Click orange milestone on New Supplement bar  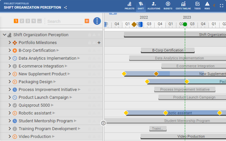pos(156,74)
